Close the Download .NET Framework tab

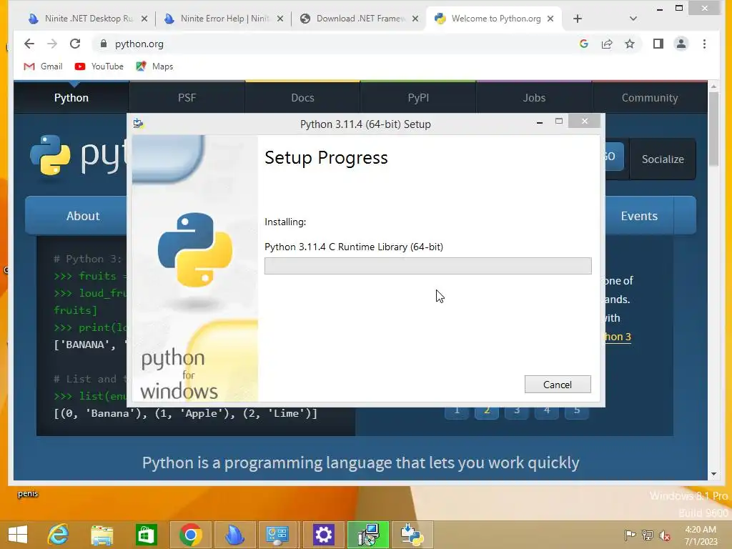point(415,19)
